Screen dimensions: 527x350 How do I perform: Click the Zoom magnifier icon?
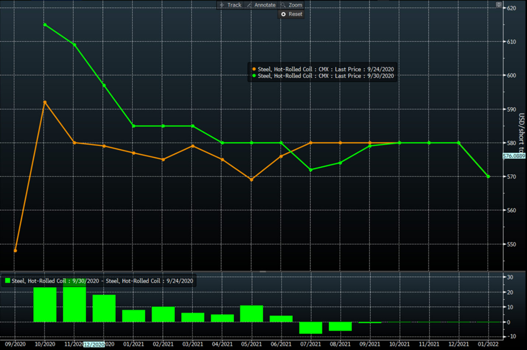[283, 5]
